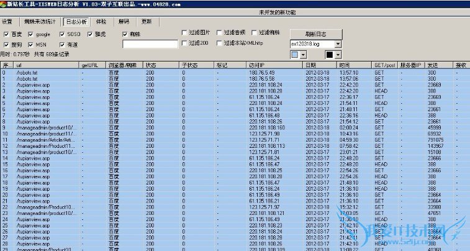Sort by the 接收 column header
Image resolution: width=470 pixels, height=251 pixels.
[x=461, y=65]
